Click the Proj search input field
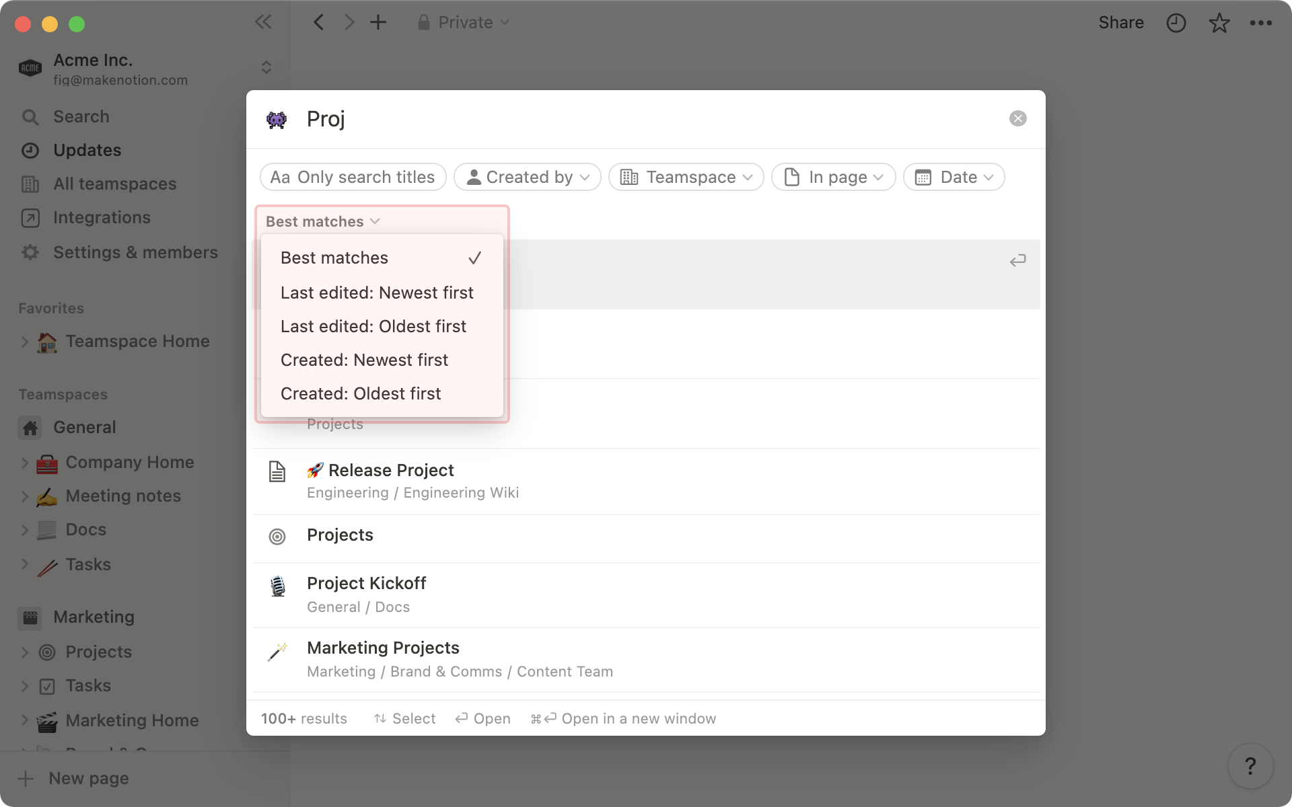 click(646, 119)
